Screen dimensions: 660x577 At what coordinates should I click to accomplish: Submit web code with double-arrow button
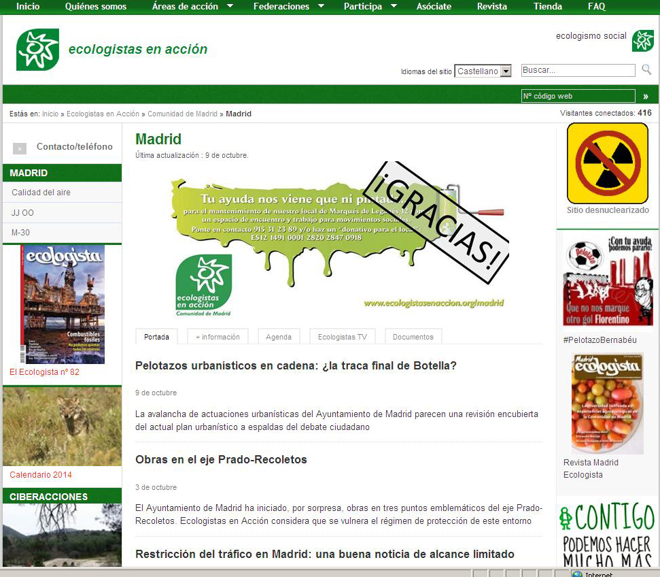[646, 97]
